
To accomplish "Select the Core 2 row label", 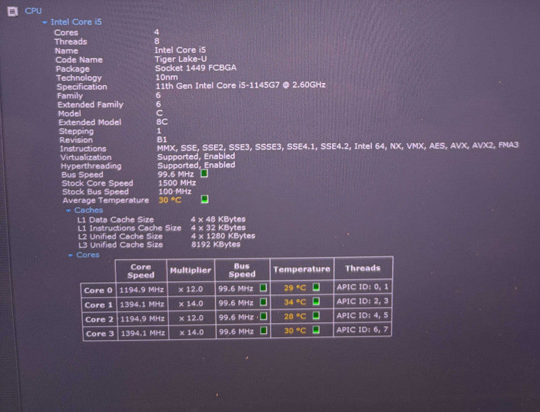I will pos(99,320).
